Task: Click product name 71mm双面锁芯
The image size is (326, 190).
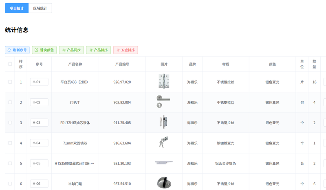Action: coord(75,143)
